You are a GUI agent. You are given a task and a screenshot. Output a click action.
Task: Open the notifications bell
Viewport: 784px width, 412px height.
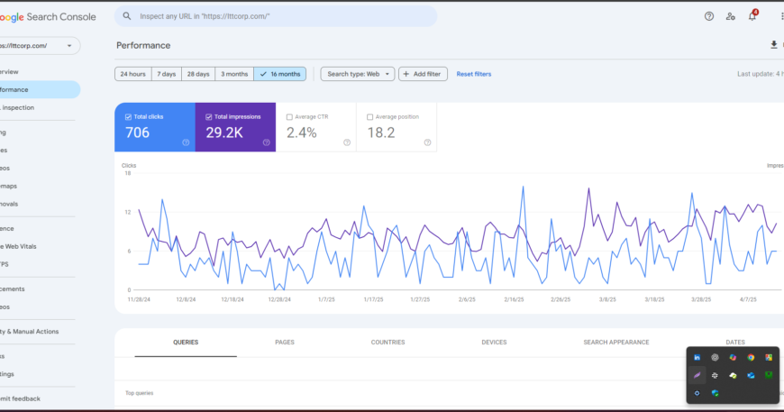(x=752, y=16)
